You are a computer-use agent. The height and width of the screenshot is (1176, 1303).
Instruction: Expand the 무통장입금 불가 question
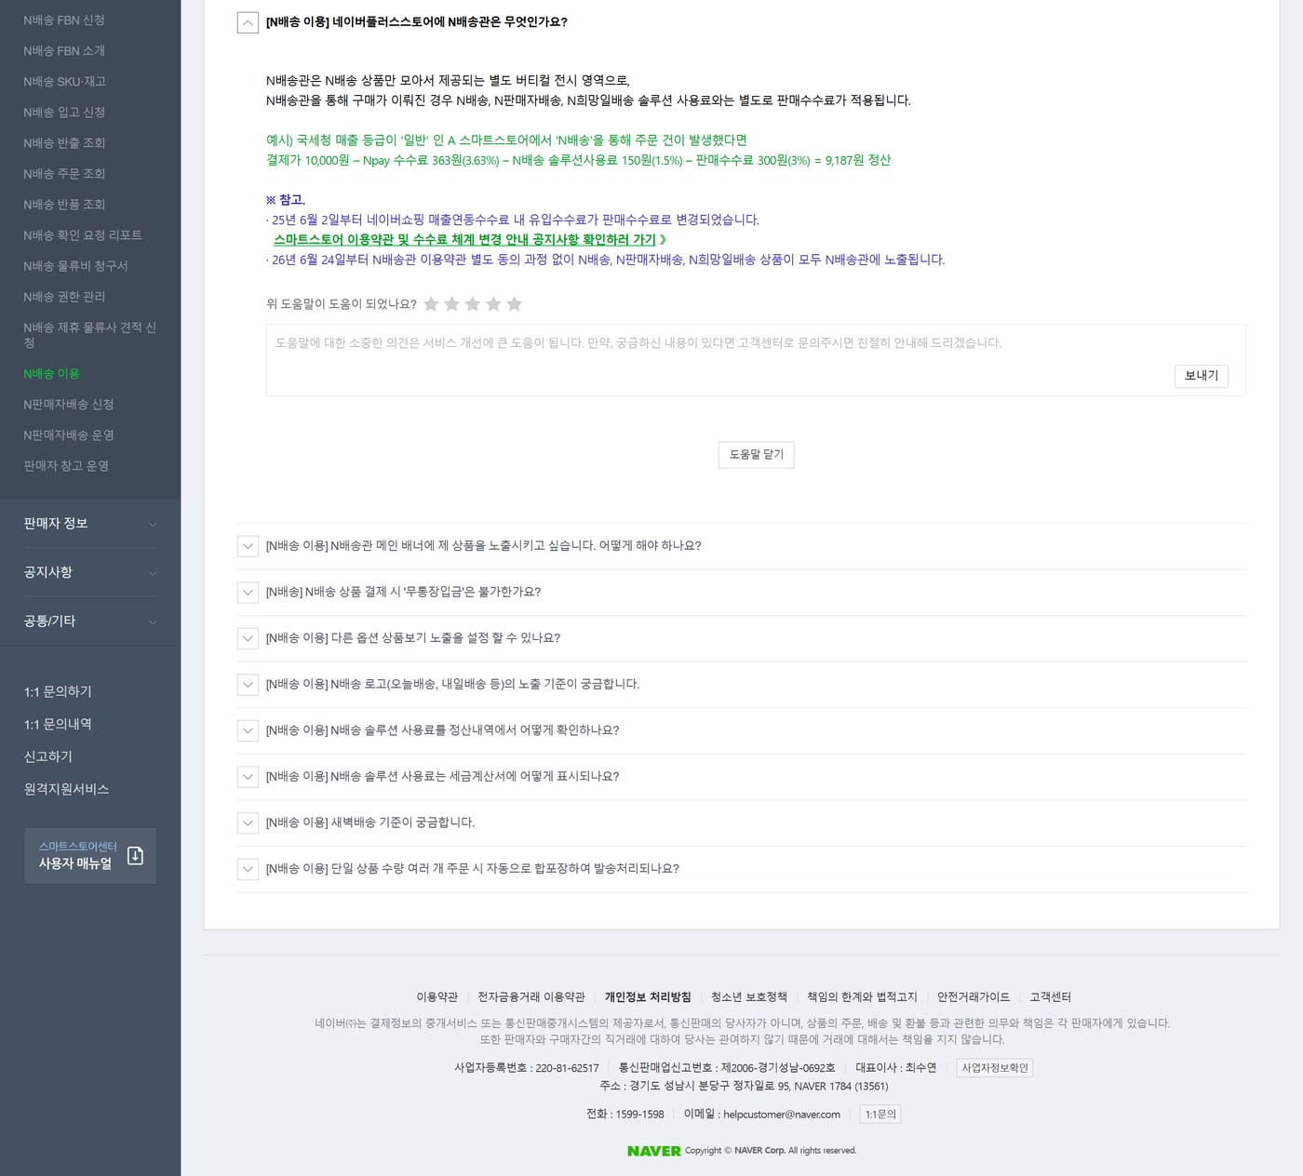(x=248, y=593)
